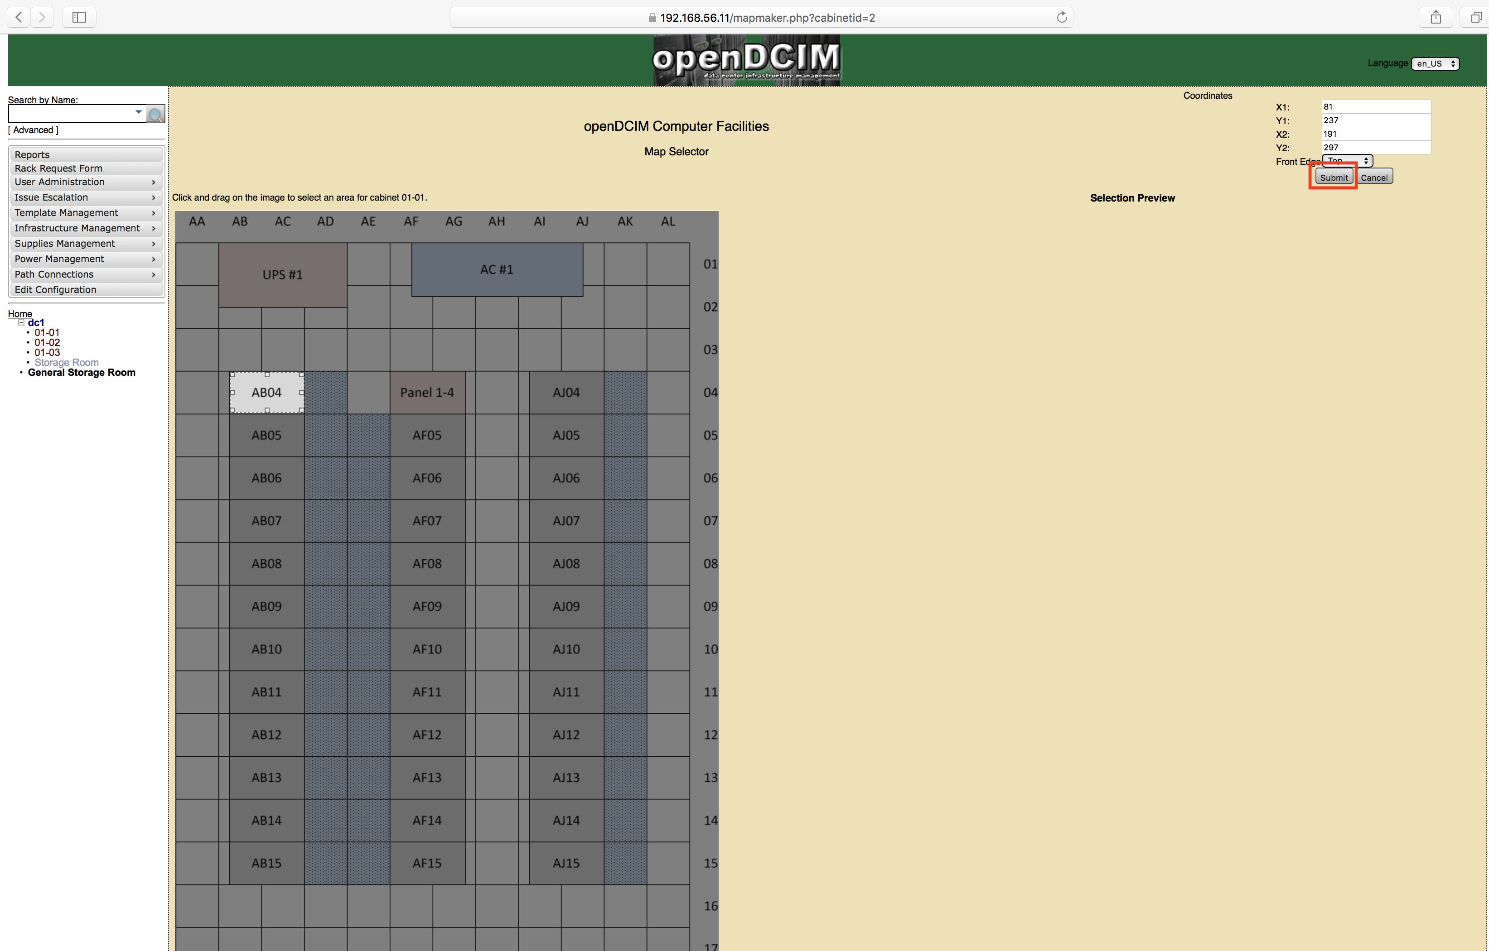This screenshot has width=1489, height=951.
Task: Expand User Administration submenu
Action: tap(86, 183)
